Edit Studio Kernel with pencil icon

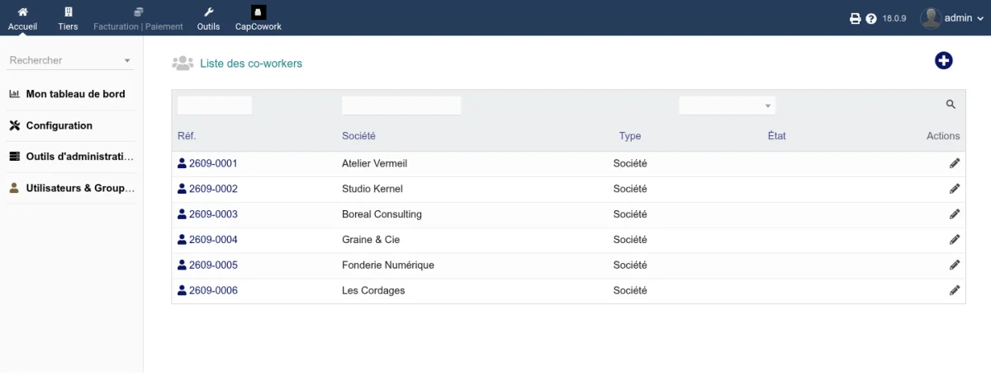(x=955, y=189)
